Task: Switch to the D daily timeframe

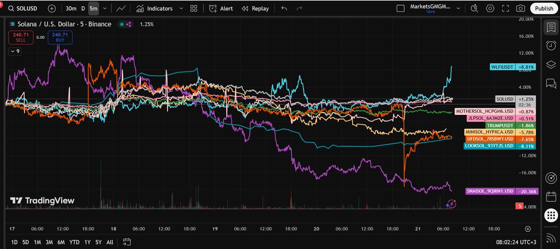Action: 83,8
